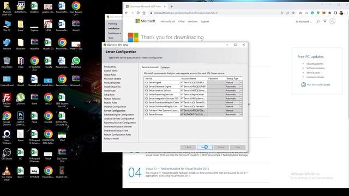The height and width of the screenshot is (196, 349).
Task: Open Startup Type dropdown for Integration Services 12.0
Action: [240, 99]
